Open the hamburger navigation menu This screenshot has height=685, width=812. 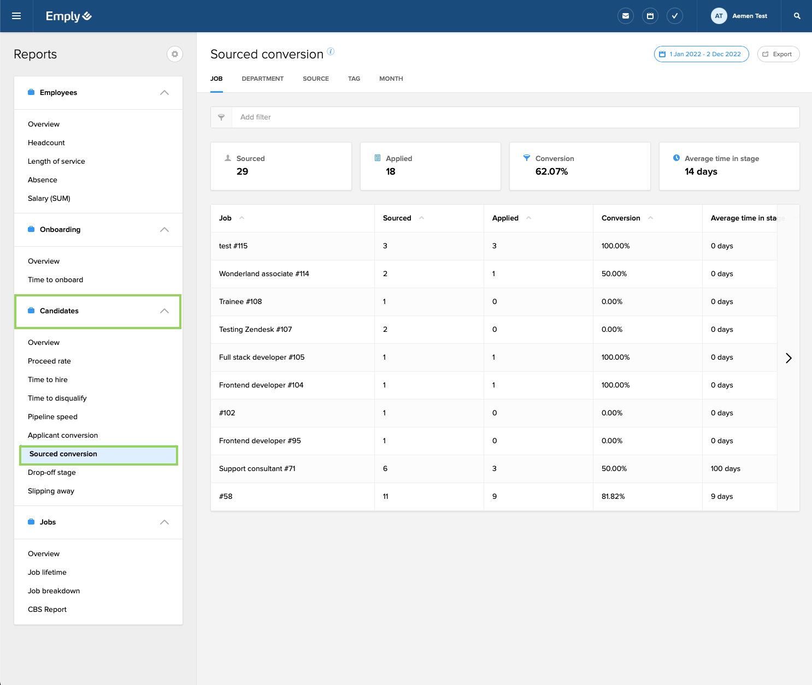click(16, 16)
